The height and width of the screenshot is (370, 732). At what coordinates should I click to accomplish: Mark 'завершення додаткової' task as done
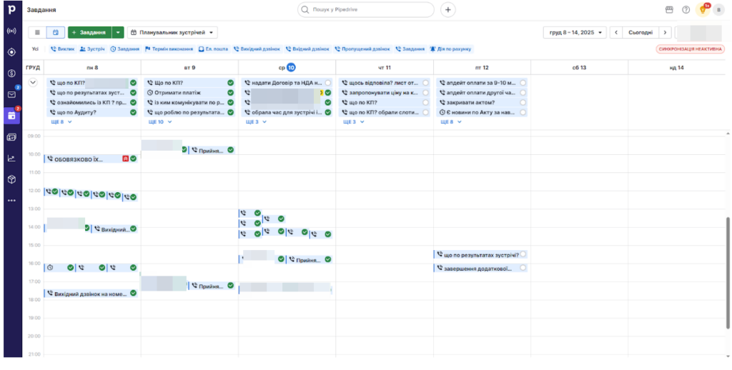(523, 268)
